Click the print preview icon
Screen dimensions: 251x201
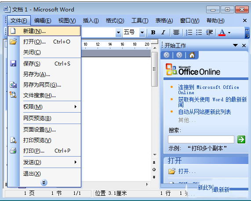[13, 140]
